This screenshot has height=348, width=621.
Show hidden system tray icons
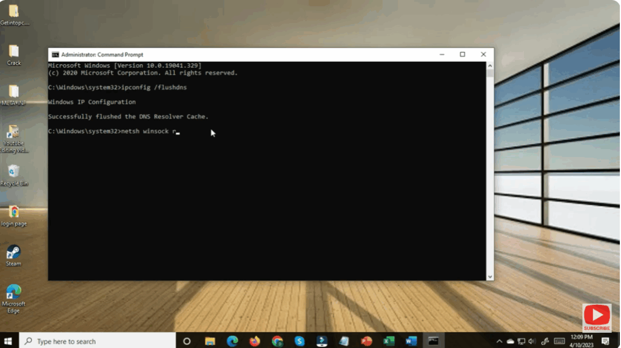(x=500, y=341)
